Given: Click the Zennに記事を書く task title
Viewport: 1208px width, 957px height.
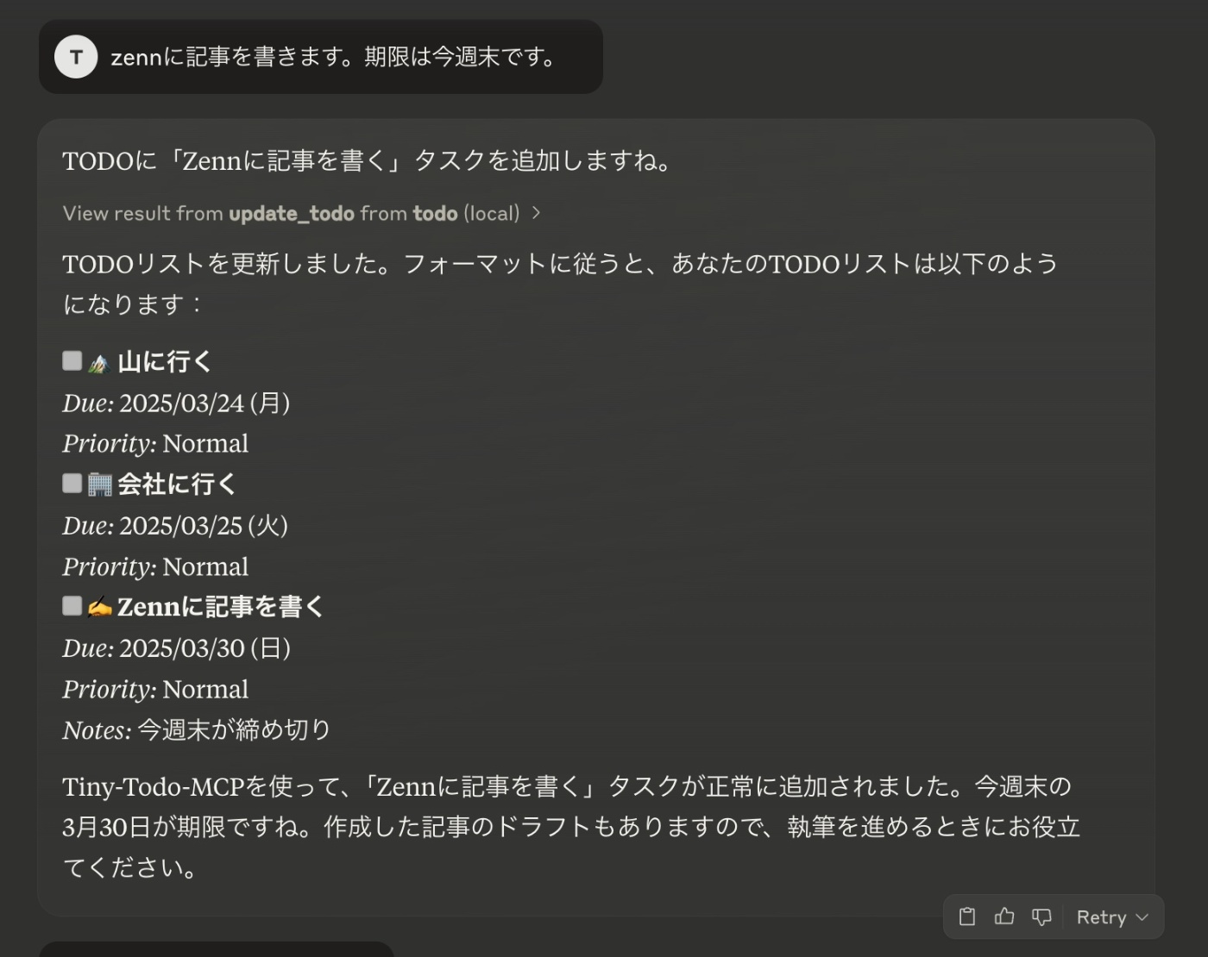Looking at the screenshot, I should (221, 607).
